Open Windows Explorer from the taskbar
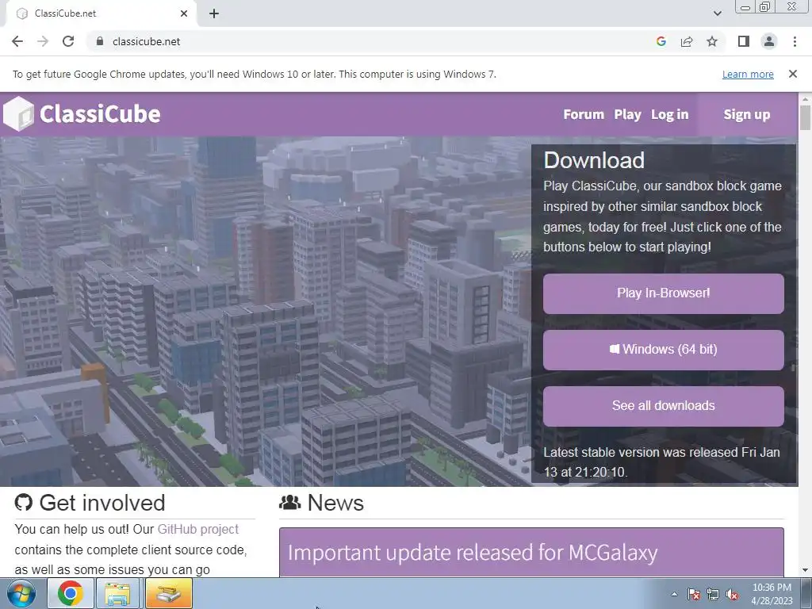Image resolution: width=812 pixels, height=609 pixels. click(117, 594)
